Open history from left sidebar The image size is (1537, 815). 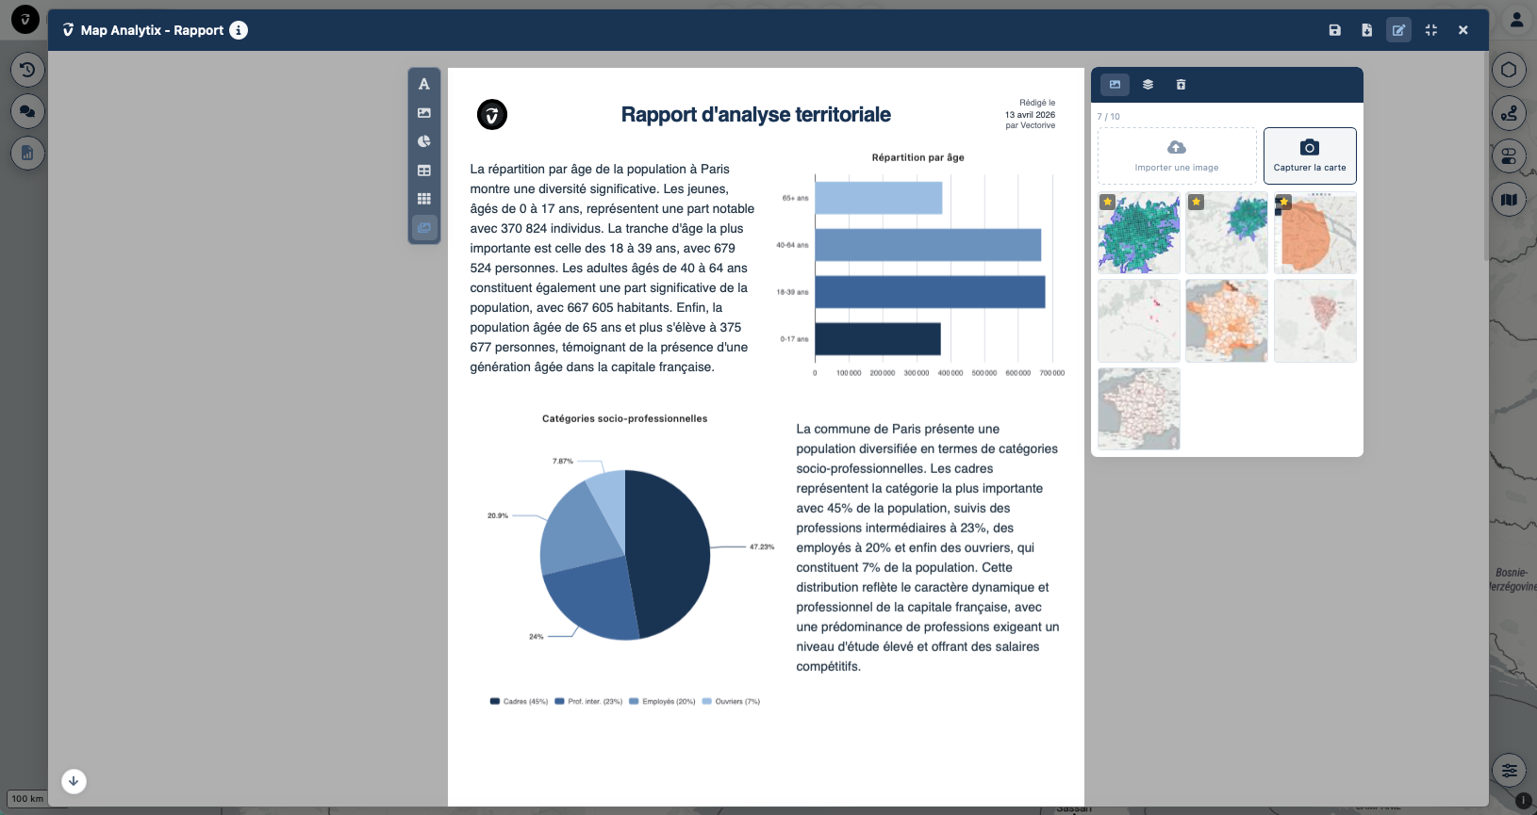coord(27,70)
